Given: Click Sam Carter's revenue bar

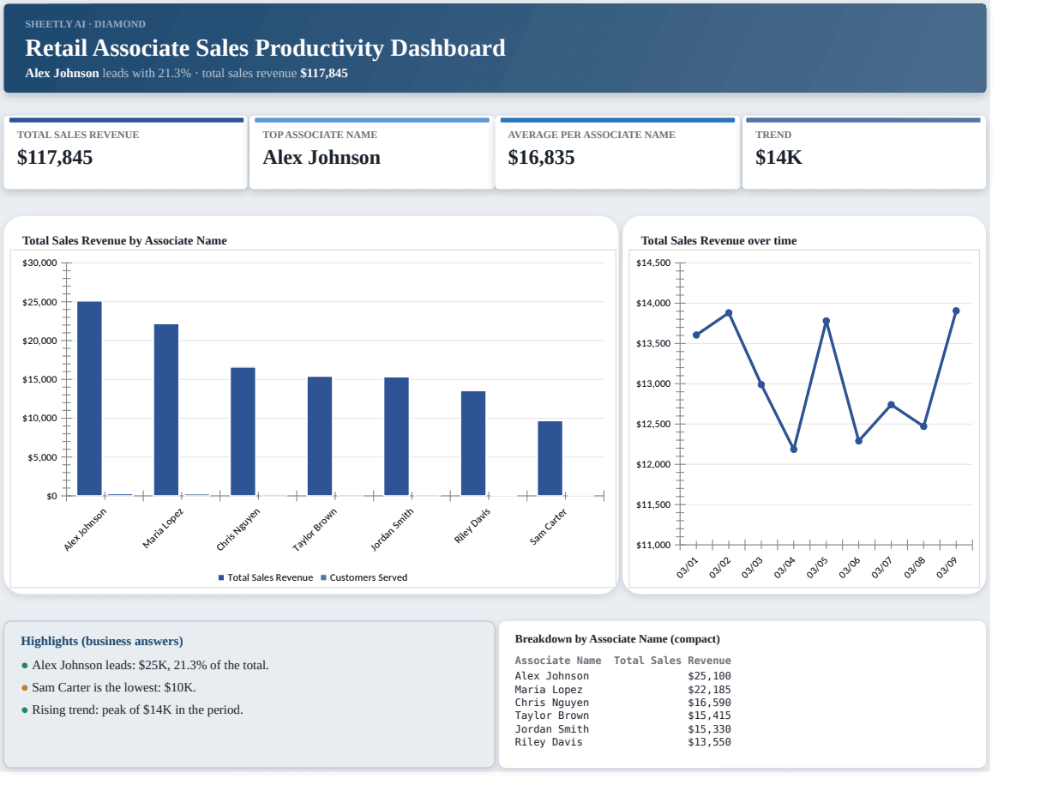Looking at the screenshot, I should coord(550,458).
